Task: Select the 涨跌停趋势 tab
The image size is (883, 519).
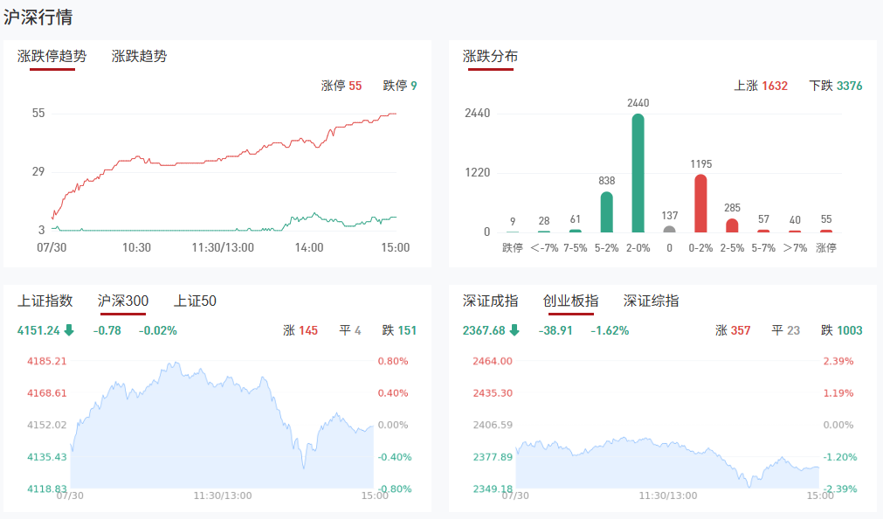Action: pyautogui.click(x=52, y=56)
